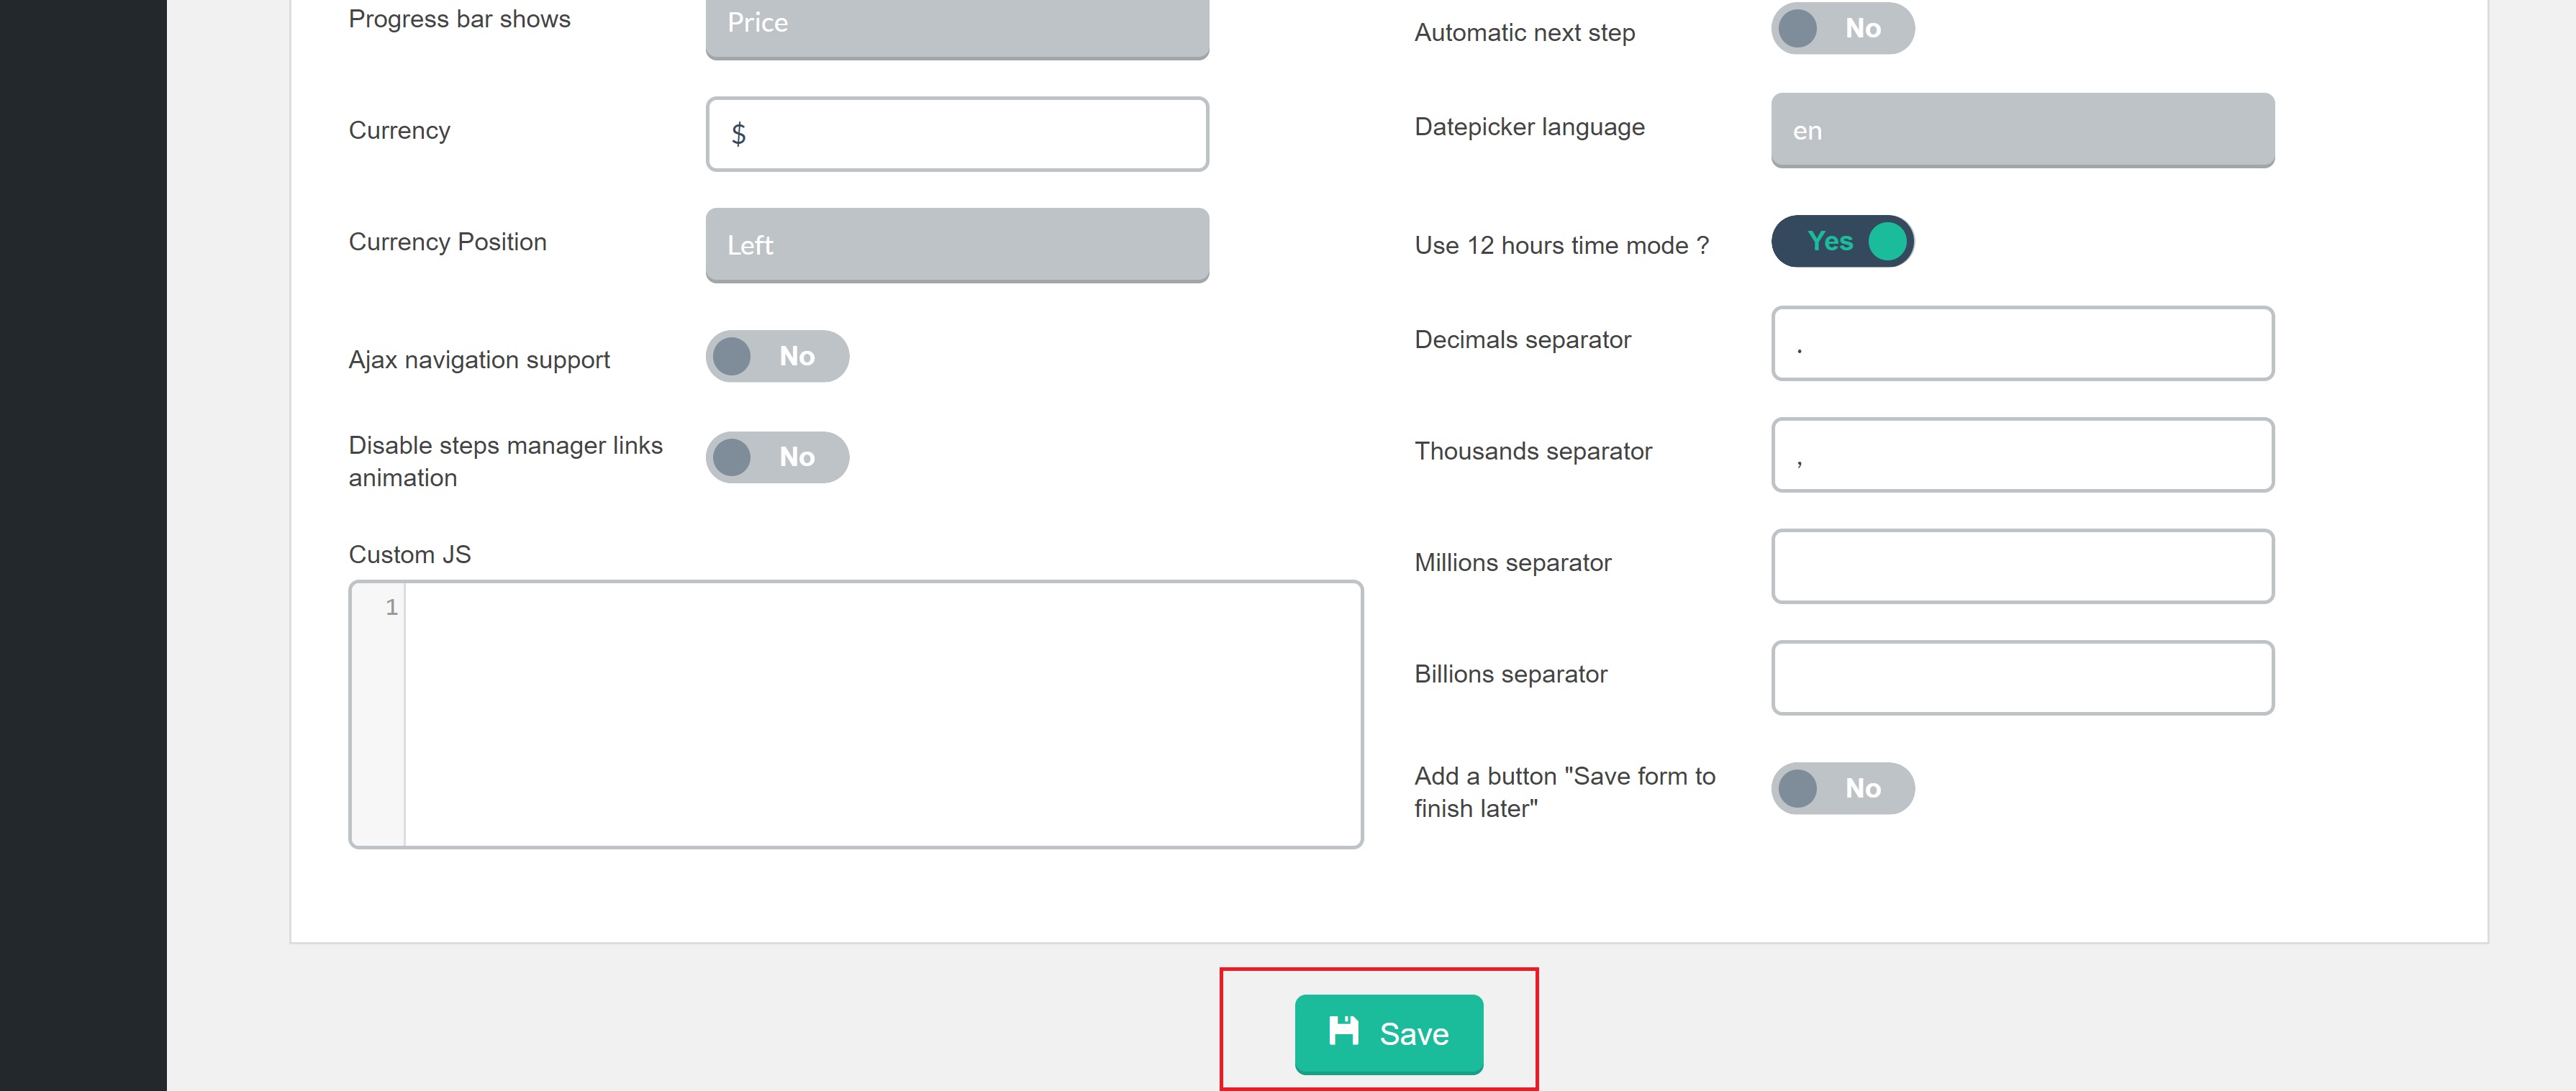Click the Datepicker language label

point(1529,127)
